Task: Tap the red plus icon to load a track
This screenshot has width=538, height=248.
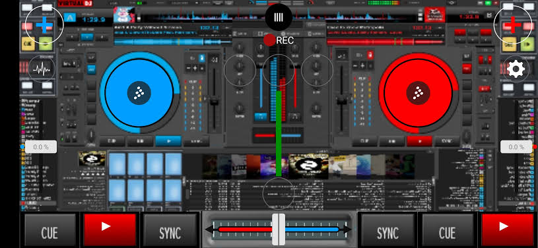Action: pyautogui.click(x=513, y=24)
